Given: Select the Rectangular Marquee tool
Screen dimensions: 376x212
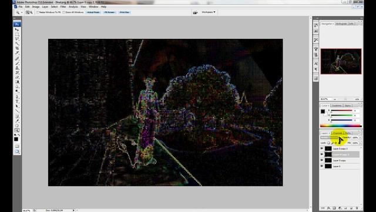Looking at the screenshot, I should click(17, 34).
